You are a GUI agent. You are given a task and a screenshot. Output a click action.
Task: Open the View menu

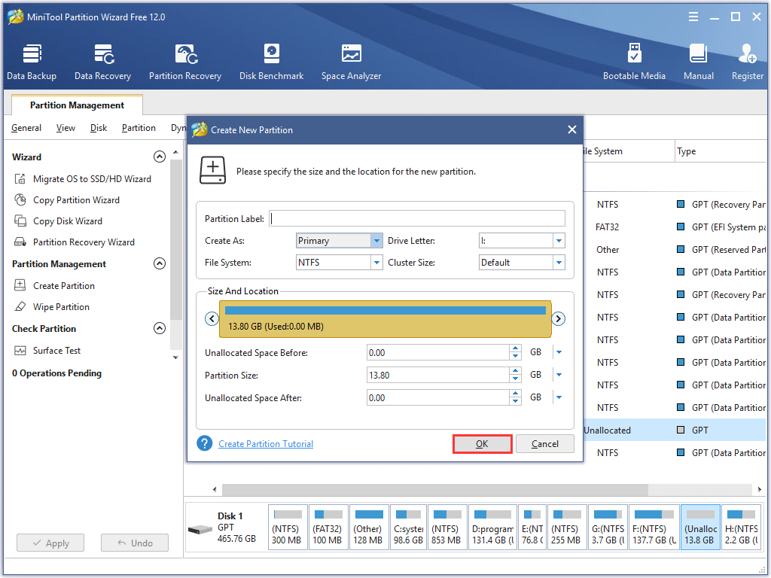point(66,128)
